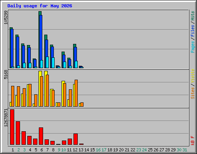Select the day 1 red kilobytes bar
197x154 pixels.
12,127
